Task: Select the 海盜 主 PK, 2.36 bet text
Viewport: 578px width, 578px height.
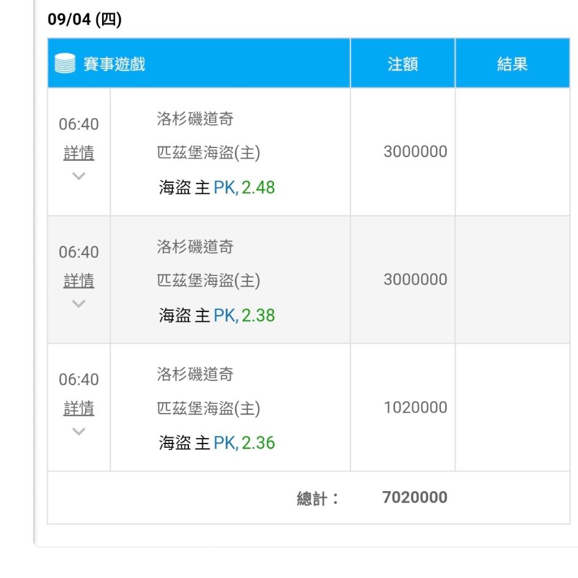Action: (x=217, y=443)
